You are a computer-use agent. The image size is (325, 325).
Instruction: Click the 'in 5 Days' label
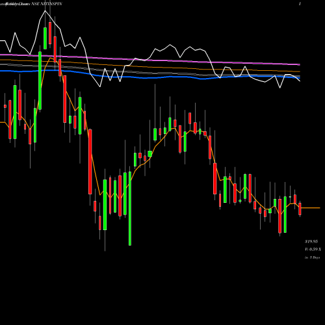[312, 257]
